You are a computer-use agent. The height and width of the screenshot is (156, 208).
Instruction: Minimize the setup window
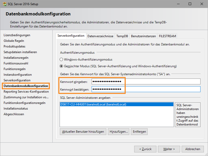[178, 4]
